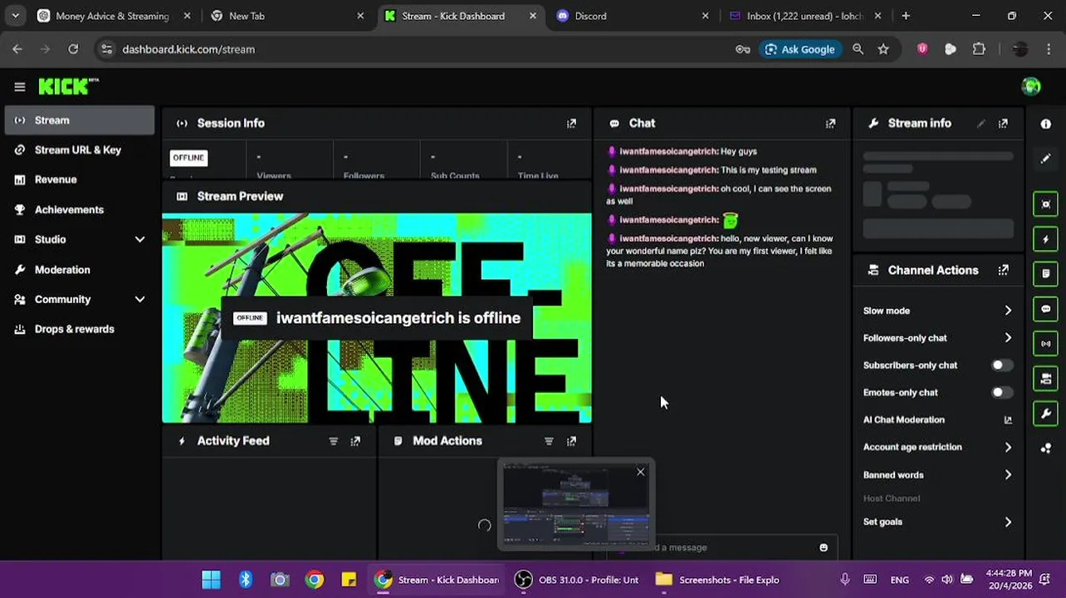Click the Kick logo
1066x598 pixels.
pos(68,86)
